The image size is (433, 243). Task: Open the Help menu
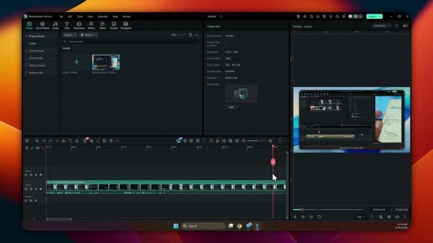[115, 16]
